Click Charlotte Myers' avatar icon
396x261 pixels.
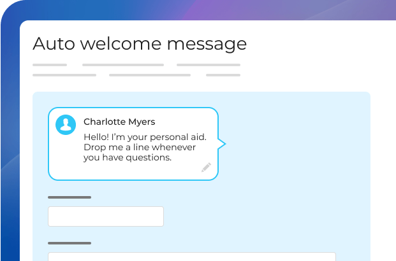[x=66, y=124]
